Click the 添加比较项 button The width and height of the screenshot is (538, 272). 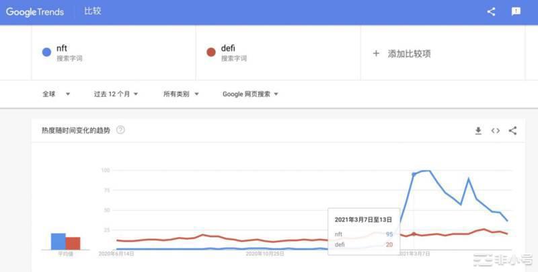tap(409, 53)
